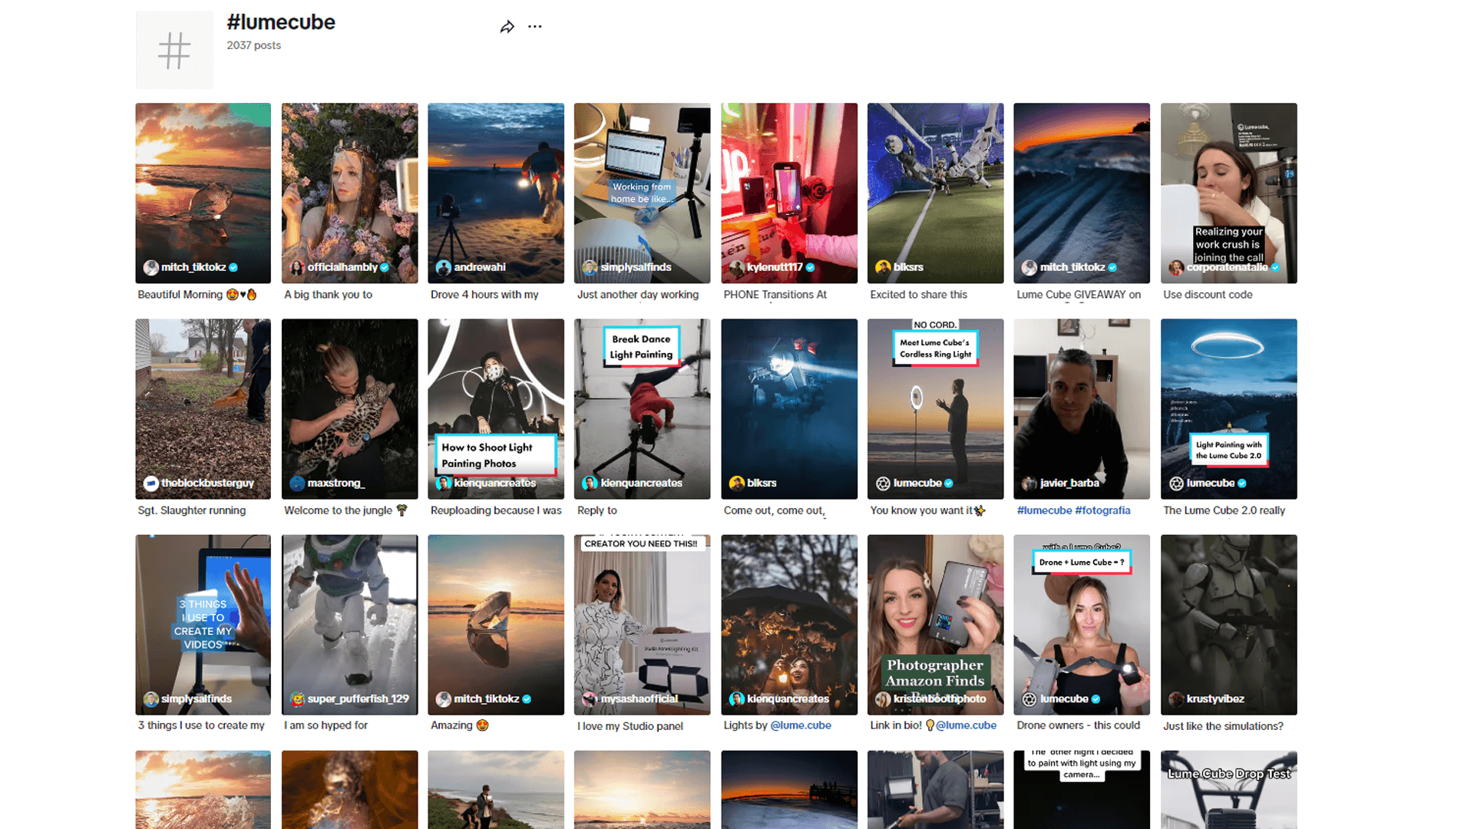Click the hashtag placeholder image

tap(174, 50)
